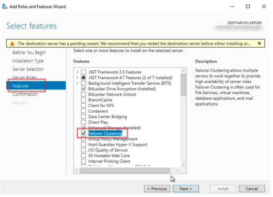Viewport: 273px width, 197px height.
Task: Dismiss the pending restart warning banner
Action: (x=259, y=43)
